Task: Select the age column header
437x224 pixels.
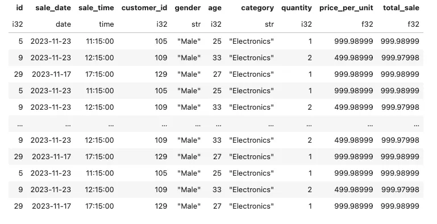Action: pos(215,8)
